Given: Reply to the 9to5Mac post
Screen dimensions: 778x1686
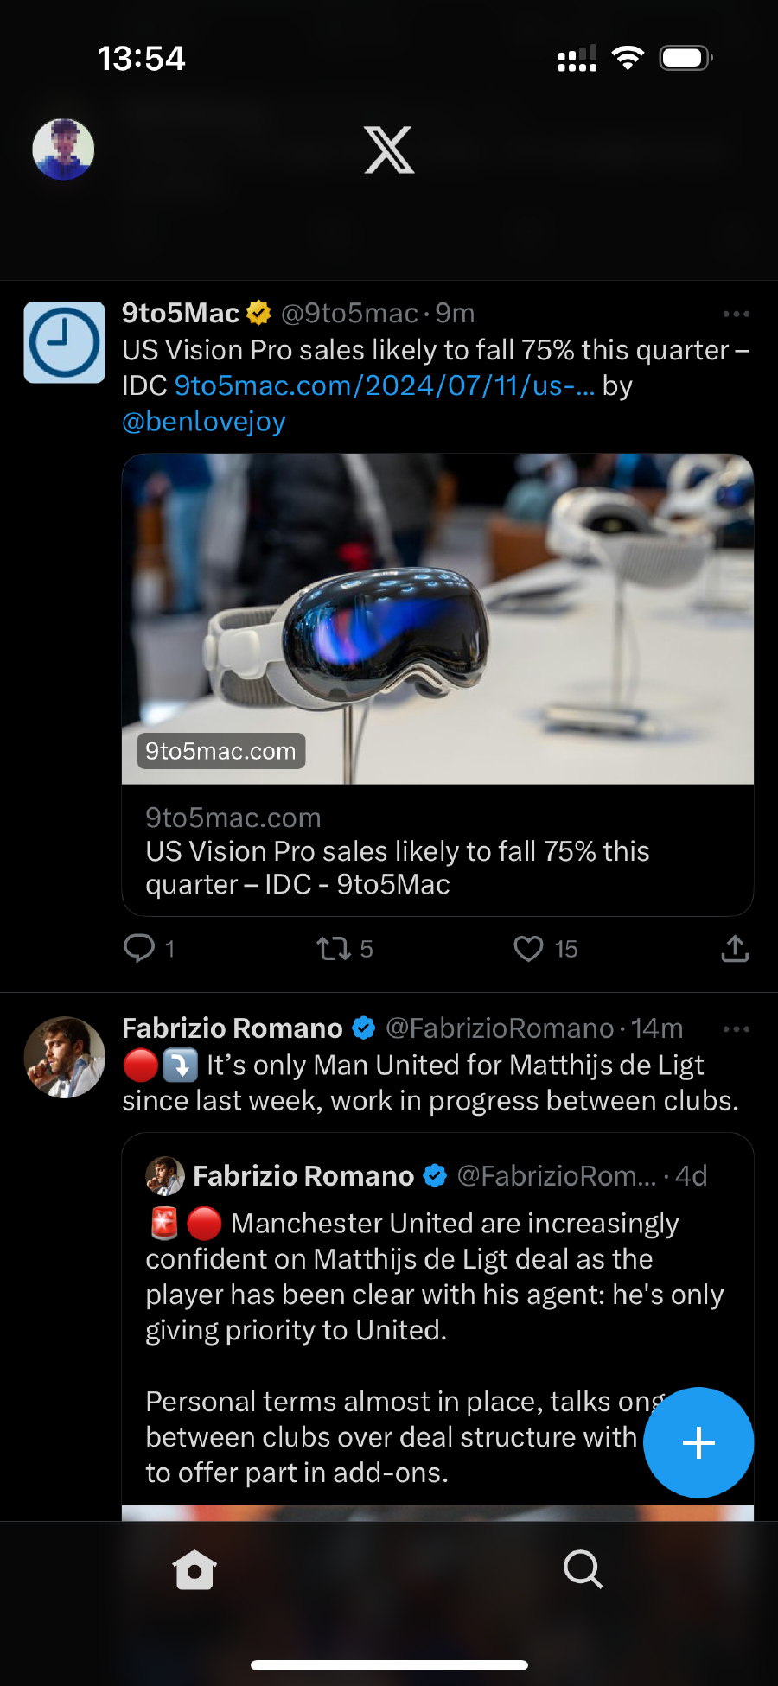Looking at the screenshot, I should [x=139, y=948].
